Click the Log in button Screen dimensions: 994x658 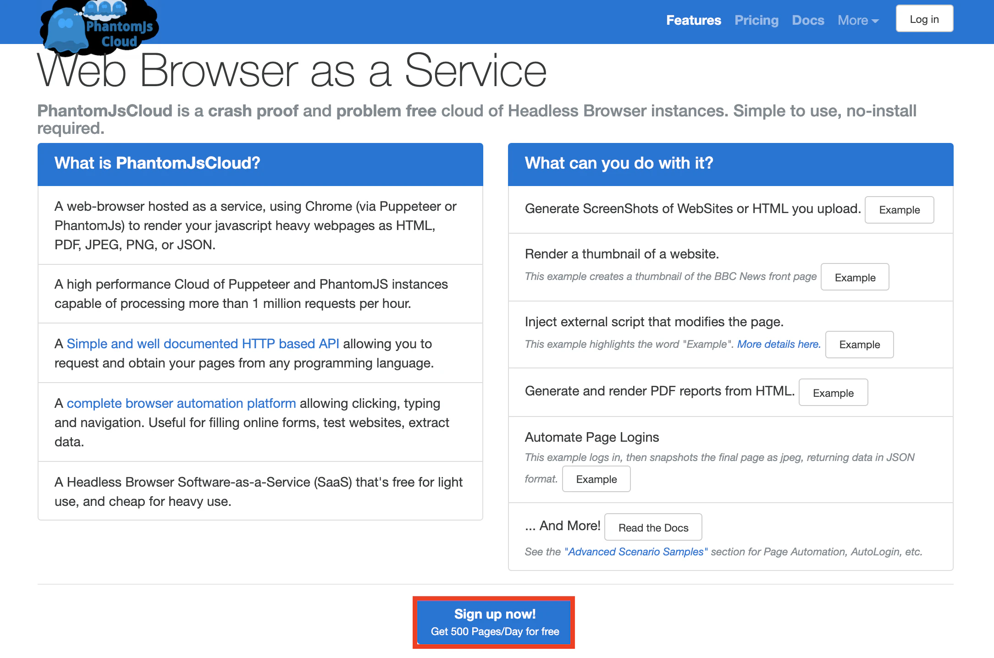coord(924,19)
